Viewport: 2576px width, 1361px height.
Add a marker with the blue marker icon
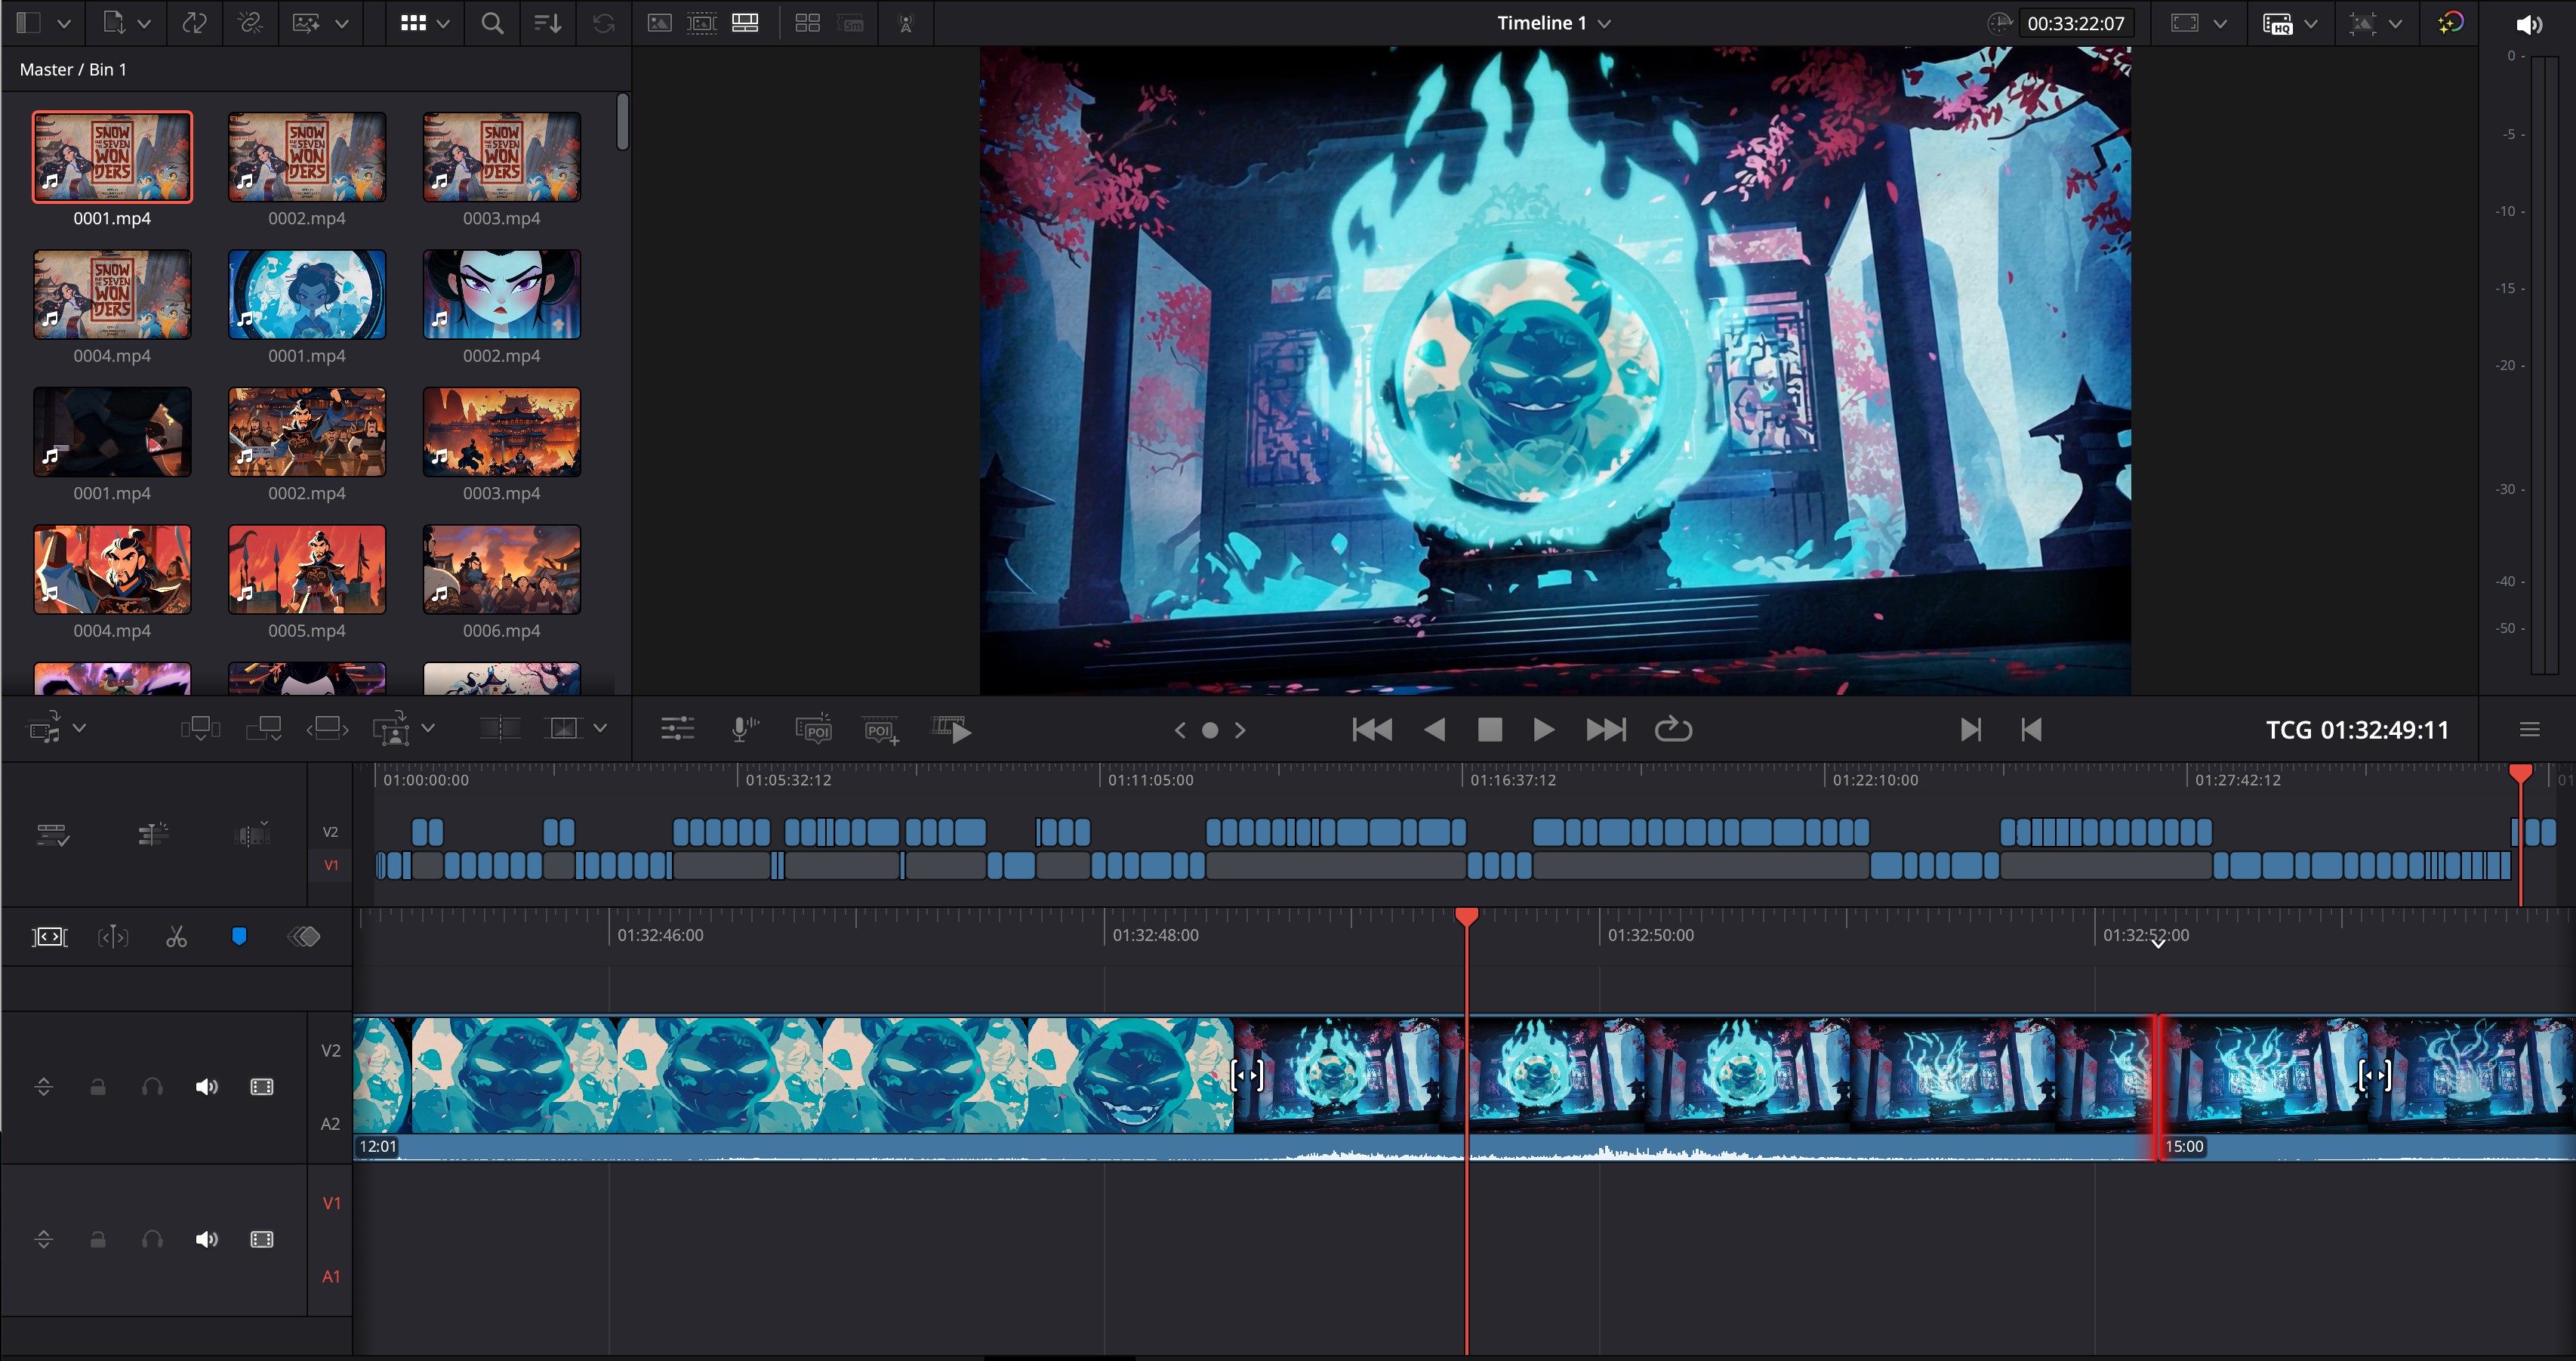pyautogui.click(x=239, y=937)
